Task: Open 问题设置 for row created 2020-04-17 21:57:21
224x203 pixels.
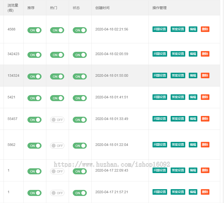Action: point(160,192)
